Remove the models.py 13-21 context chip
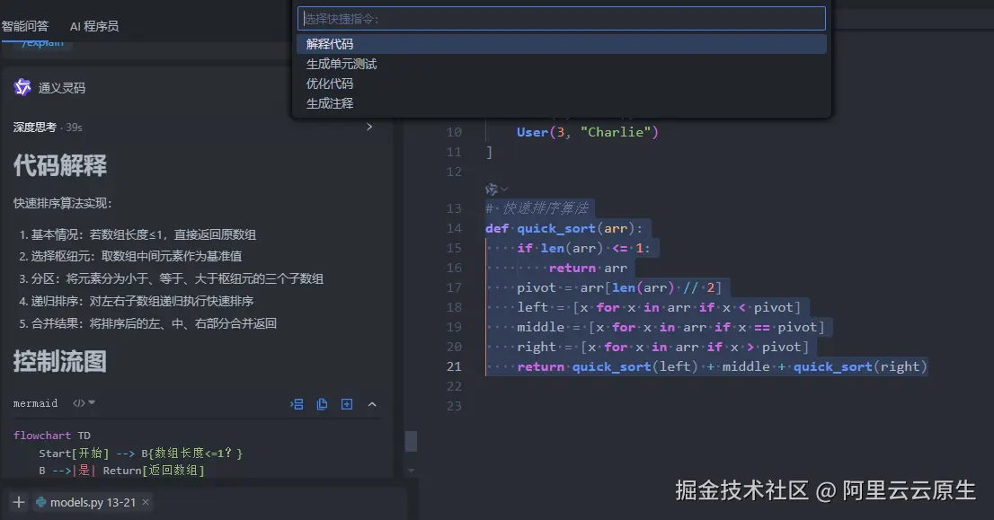 point(146,502)
